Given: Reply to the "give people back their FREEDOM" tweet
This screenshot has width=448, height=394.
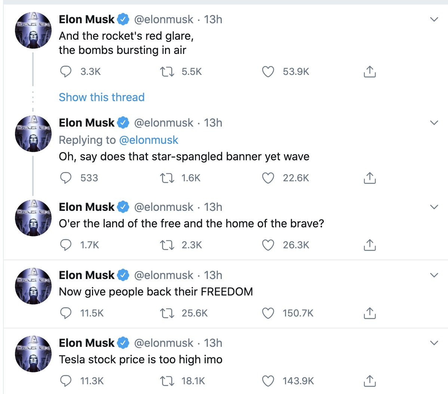Looking at the screenshot, I should point(66,313).
